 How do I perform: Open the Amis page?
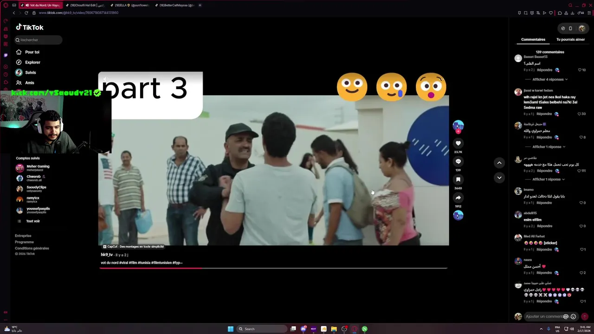click(x=25, y=83)
